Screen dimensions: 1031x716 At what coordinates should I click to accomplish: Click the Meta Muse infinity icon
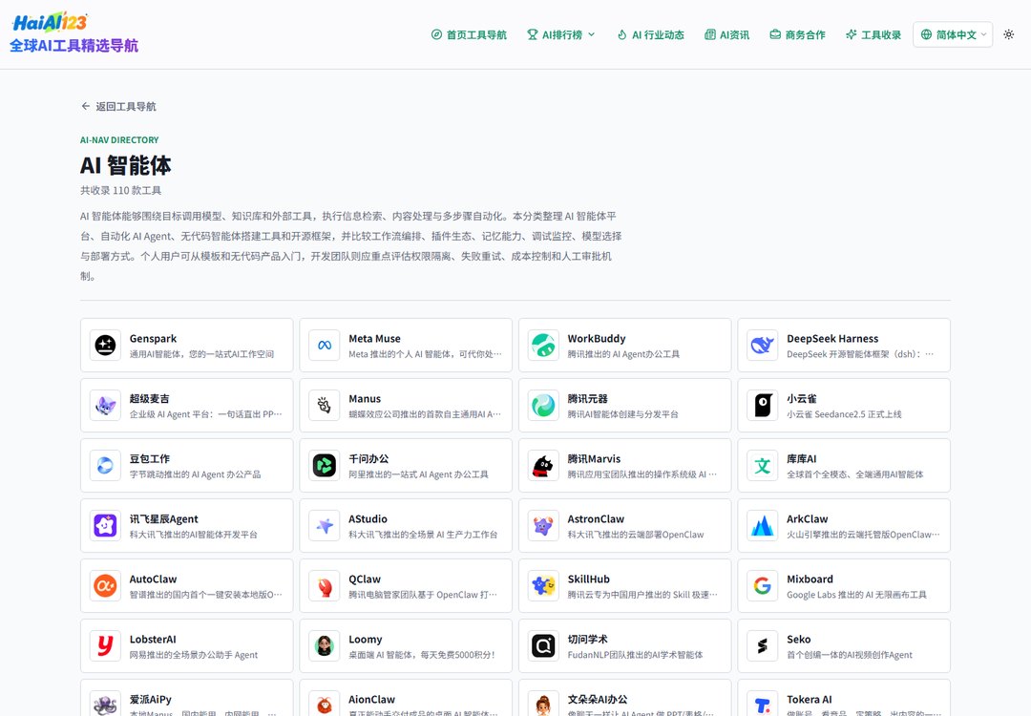pos(325,346)
